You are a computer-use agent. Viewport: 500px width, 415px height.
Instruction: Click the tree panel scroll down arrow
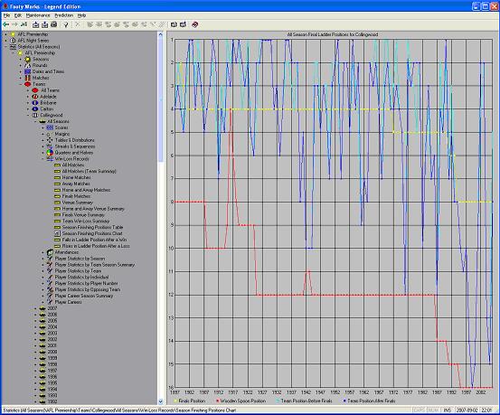tap(160, 401)
